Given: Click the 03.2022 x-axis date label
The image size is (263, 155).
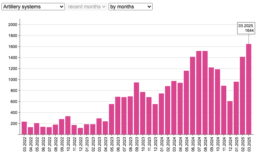Looking at the screenshot, I should 25,144.
